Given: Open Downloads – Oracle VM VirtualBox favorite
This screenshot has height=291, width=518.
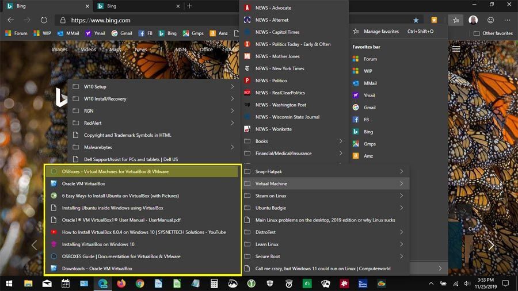Looking at the screenshot, I should coord(142,268).
